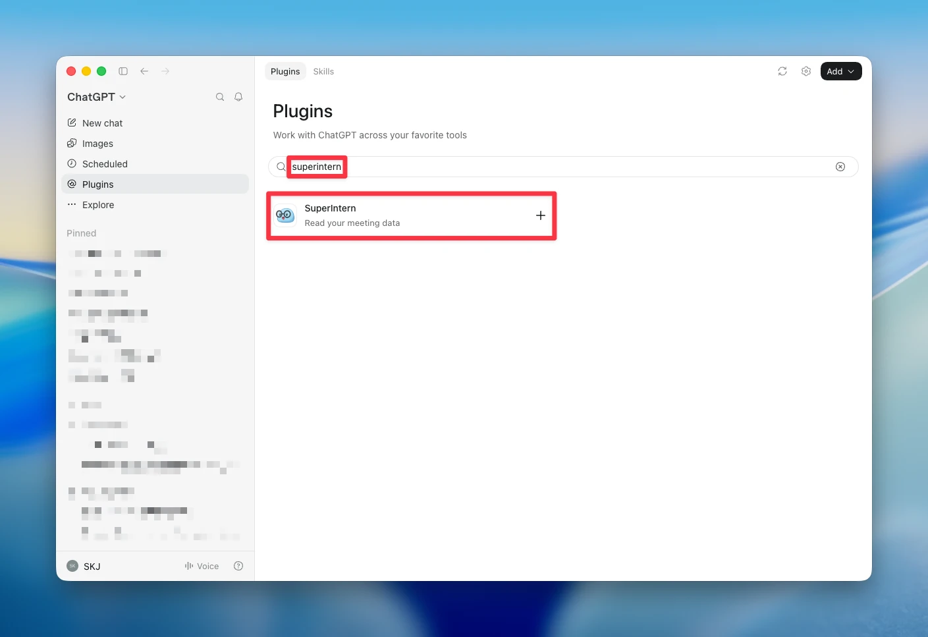Open the SuperIntern plugin entry
The width and height of the screenshot is (928, 637).
click(x=412, y=215)
